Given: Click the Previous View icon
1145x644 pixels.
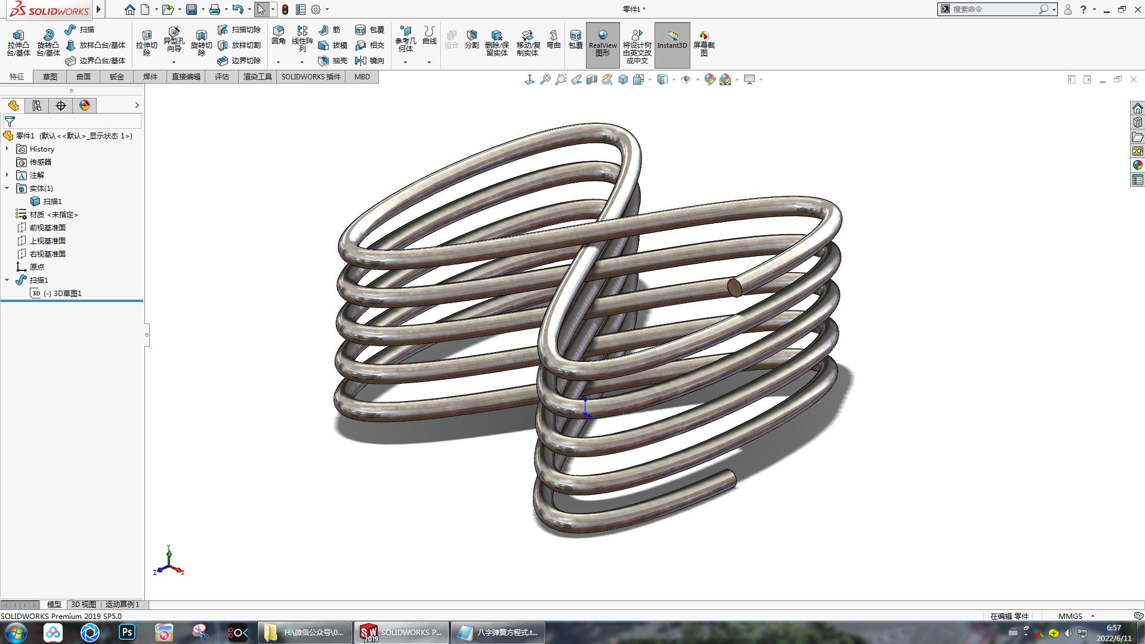Looking at the screenshot, I should 576,79.
